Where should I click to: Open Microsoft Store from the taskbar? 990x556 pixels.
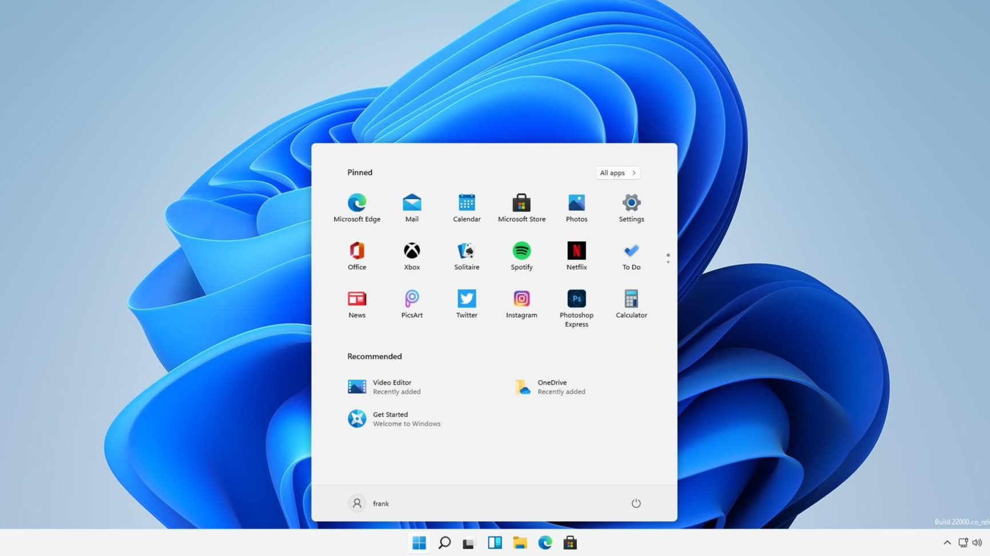[x=570, y=543]
